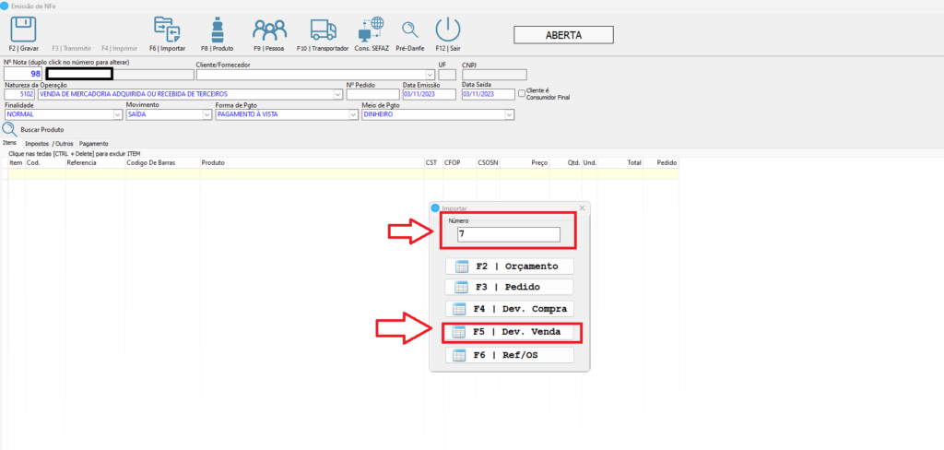Click the F2 Orçamento button

click(x=510, y=266)
